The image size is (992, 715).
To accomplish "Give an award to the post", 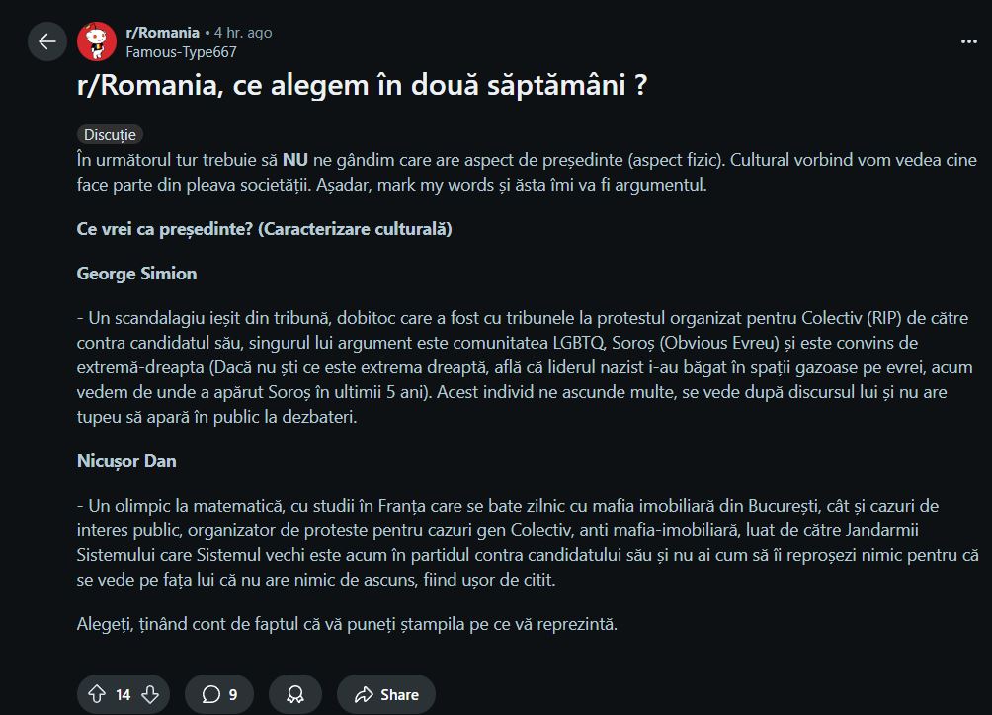I will pyautogui.click(x=294, y=694).
